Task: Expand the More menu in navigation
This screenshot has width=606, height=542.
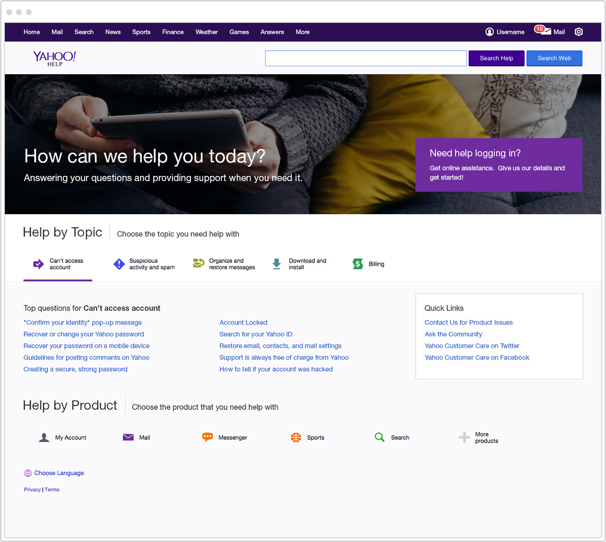Action: pos(303,32)
